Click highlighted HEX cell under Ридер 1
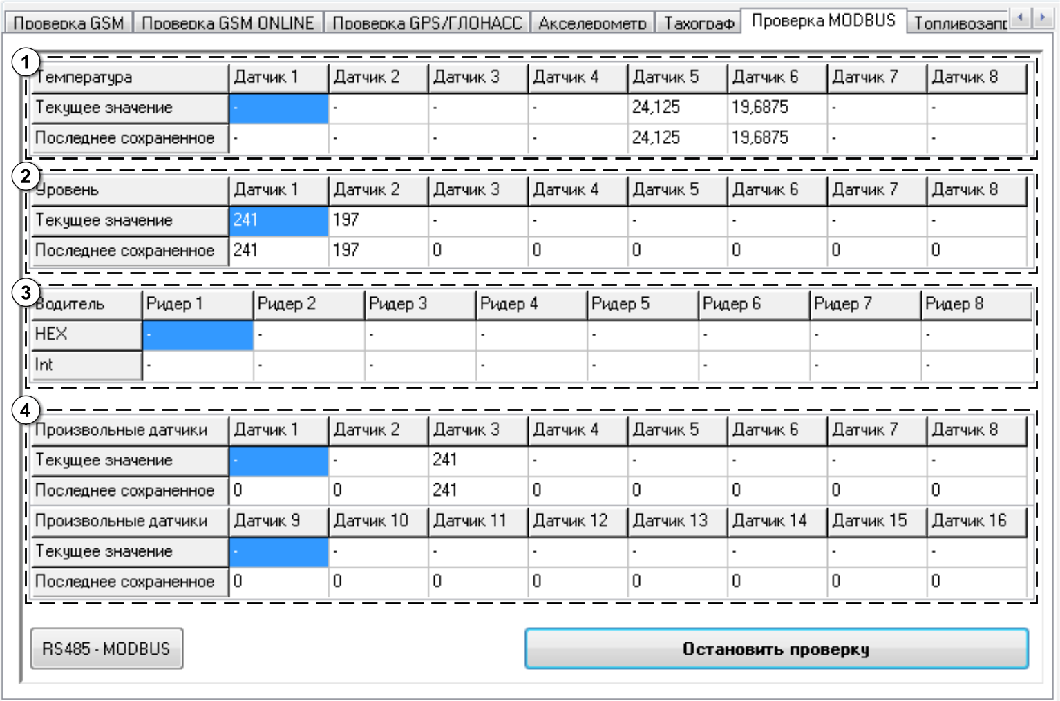This screenshot has height=701, width=1060. (x=198, y=335)
